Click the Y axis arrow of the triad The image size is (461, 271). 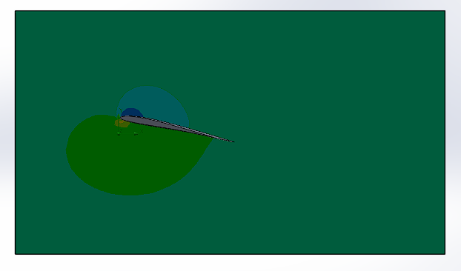119,117
